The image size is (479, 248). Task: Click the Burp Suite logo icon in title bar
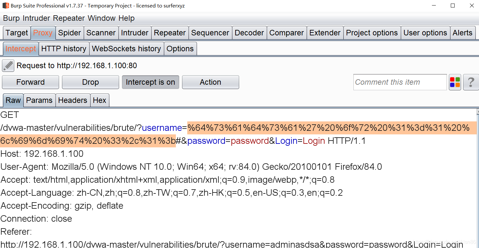tap(6, 6)
